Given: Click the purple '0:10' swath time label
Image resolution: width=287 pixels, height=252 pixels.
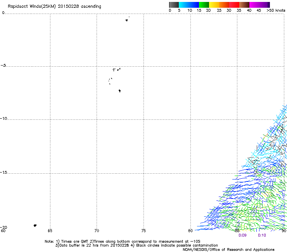Looking at the screenshot, I should click(262, 235).
